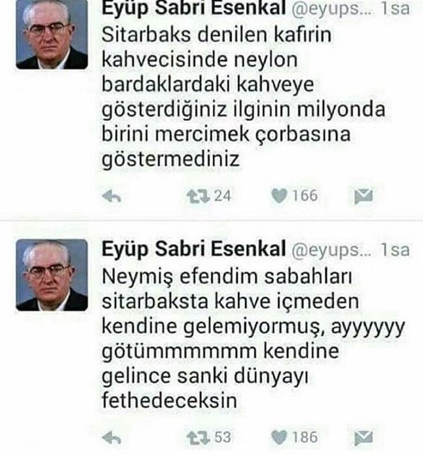Open Eyüp Sabri Esenkal name on first tweet
The width and height of the screenshot is (423, 455).
click(x=193, y=8)
